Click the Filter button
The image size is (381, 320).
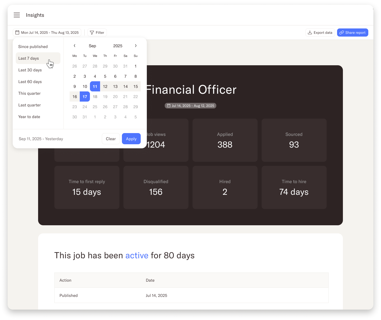[97, 33]
